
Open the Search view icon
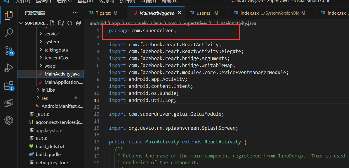9,32
